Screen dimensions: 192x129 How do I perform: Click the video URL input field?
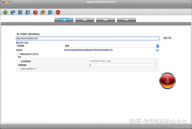pyautogui.click(x=88, y=39)
